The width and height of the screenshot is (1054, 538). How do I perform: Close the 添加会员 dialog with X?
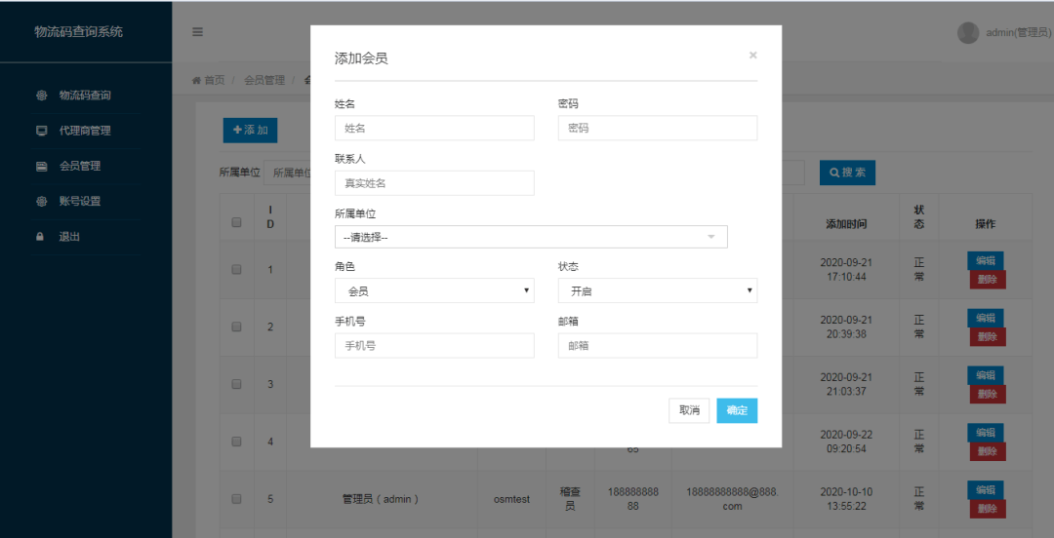752,56
